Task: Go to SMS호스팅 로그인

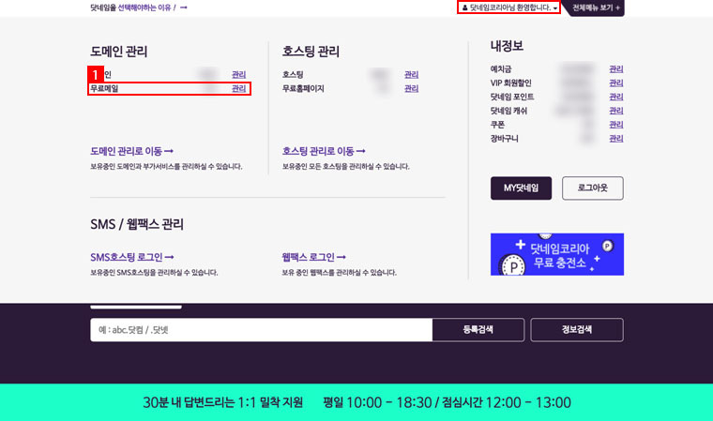Action: [x=132, y=257]
